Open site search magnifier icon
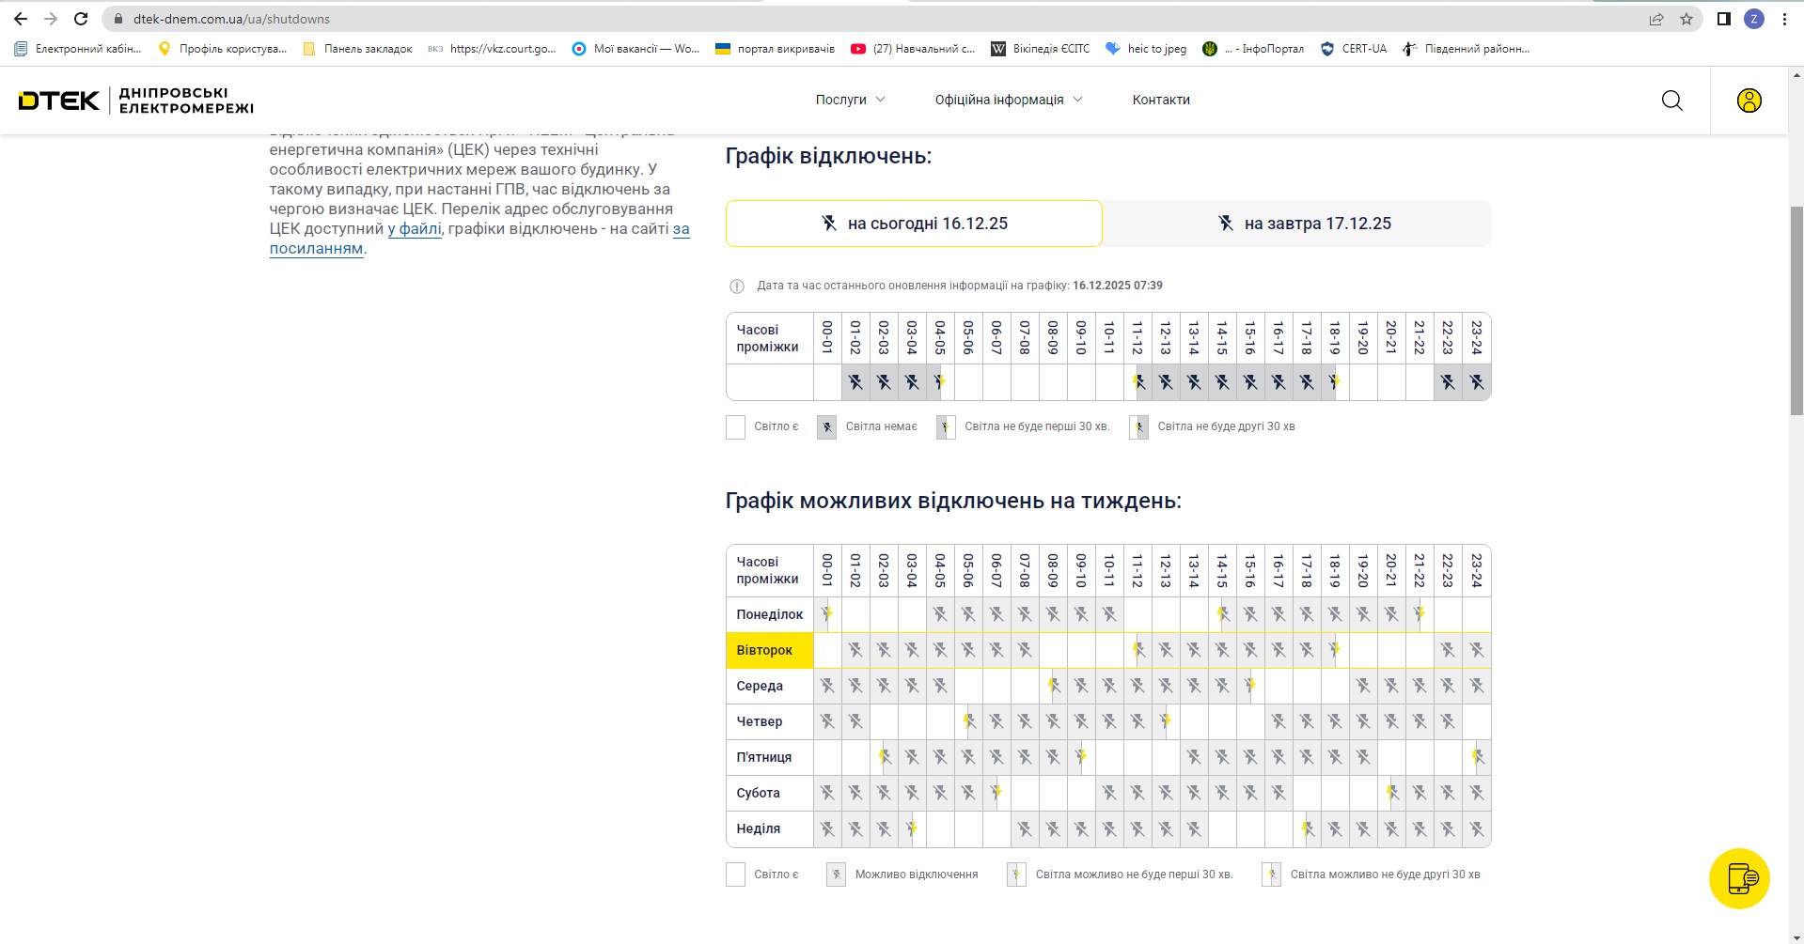Image resolution: width=1804 pixels, height=944 pixels. pyautogui.click(x=1671, y=101)
